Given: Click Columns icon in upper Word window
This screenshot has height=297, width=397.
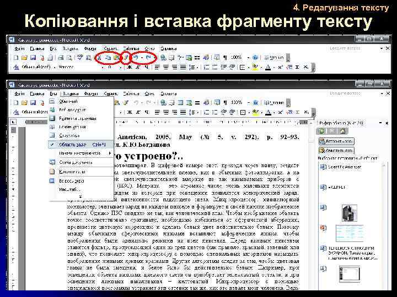Looking at the screenshot, I should coord(197,58).
